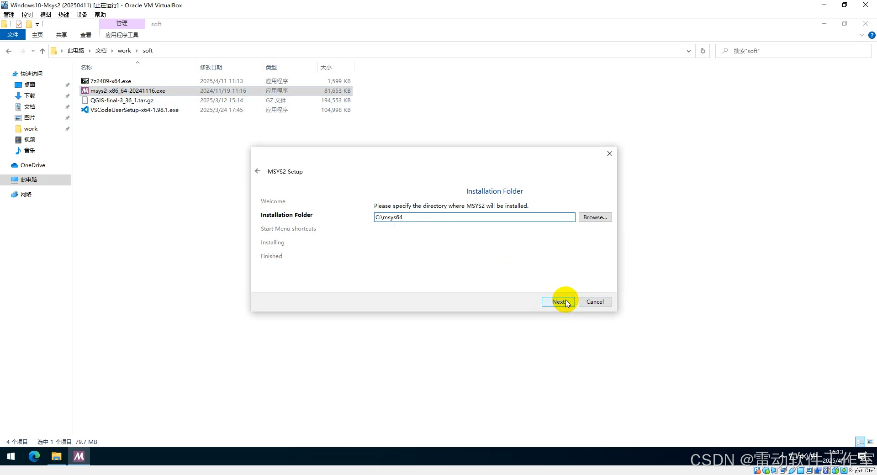Screen dimensions: 877x475
Task: Open the 查看 ribbon tab
Action: tap(86, 35)
